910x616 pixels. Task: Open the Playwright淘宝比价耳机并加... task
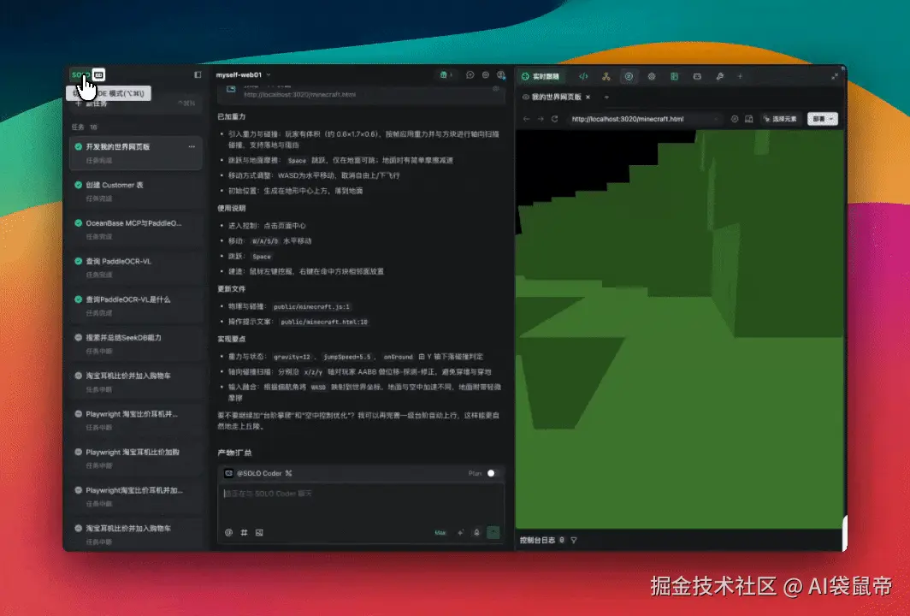[x=136, y=496]
